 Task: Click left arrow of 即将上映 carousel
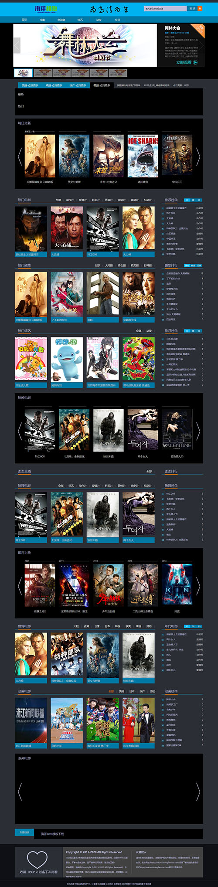click(20, 586)
